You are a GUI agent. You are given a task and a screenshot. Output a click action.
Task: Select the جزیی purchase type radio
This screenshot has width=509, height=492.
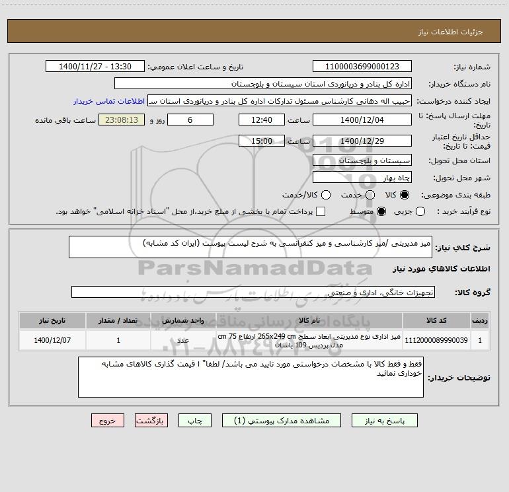[x=420, y=211]
